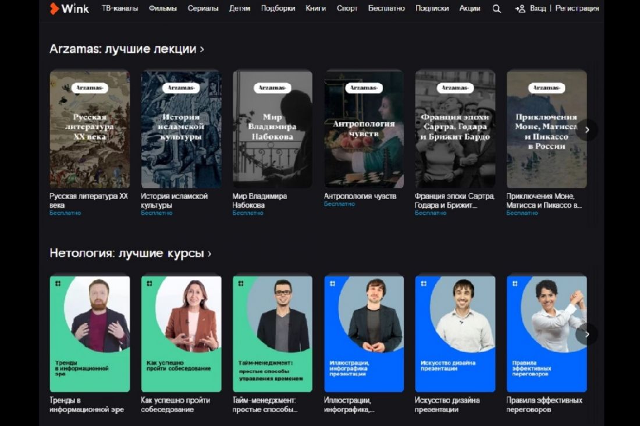
Task: Click Arzamas badge on Russian literature poster
Action: pos(90,88)
